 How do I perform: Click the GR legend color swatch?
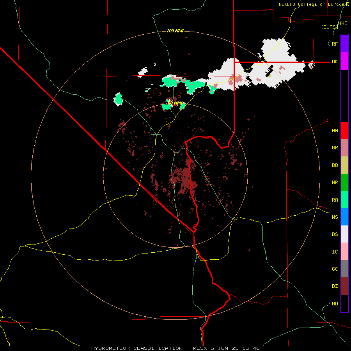(344, 148)
